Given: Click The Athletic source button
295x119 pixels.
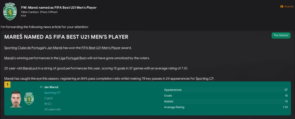Looking at the screenshot, I should point(281,35).
